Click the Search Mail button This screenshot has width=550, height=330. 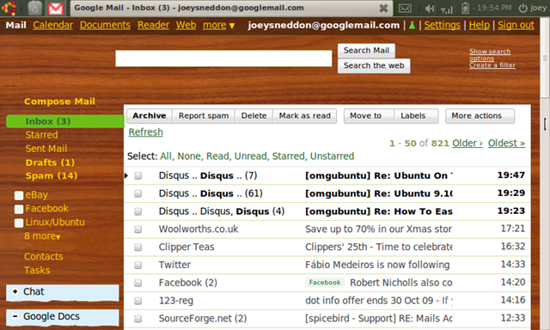pos(366,51)
